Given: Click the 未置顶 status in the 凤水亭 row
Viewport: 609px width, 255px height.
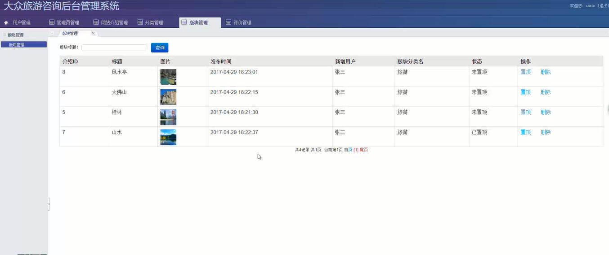Looking at the screenshot, I should (479, 72).
